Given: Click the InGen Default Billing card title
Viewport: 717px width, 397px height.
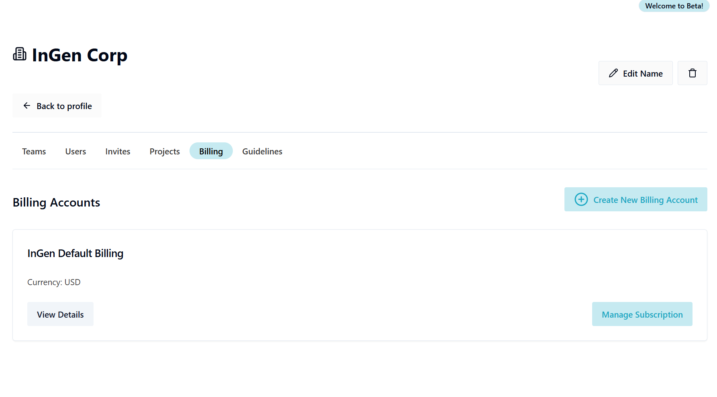Looking at the screenshot, I should pyautogui.click(x=75, y=253).
